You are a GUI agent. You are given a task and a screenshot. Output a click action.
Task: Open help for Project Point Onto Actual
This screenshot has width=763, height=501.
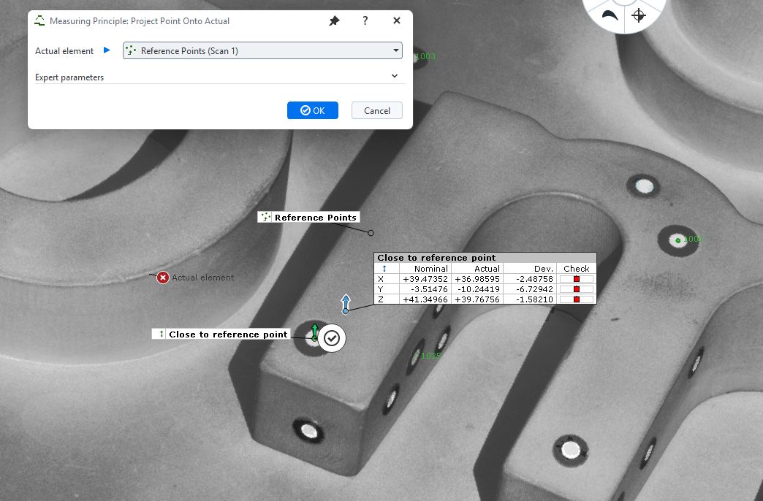[x=365, y=21]
